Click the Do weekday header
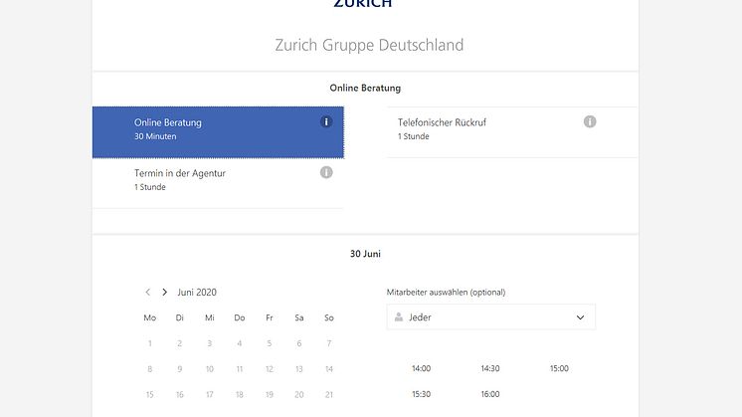This screenshot has height=417, width=742. (240, 317)
